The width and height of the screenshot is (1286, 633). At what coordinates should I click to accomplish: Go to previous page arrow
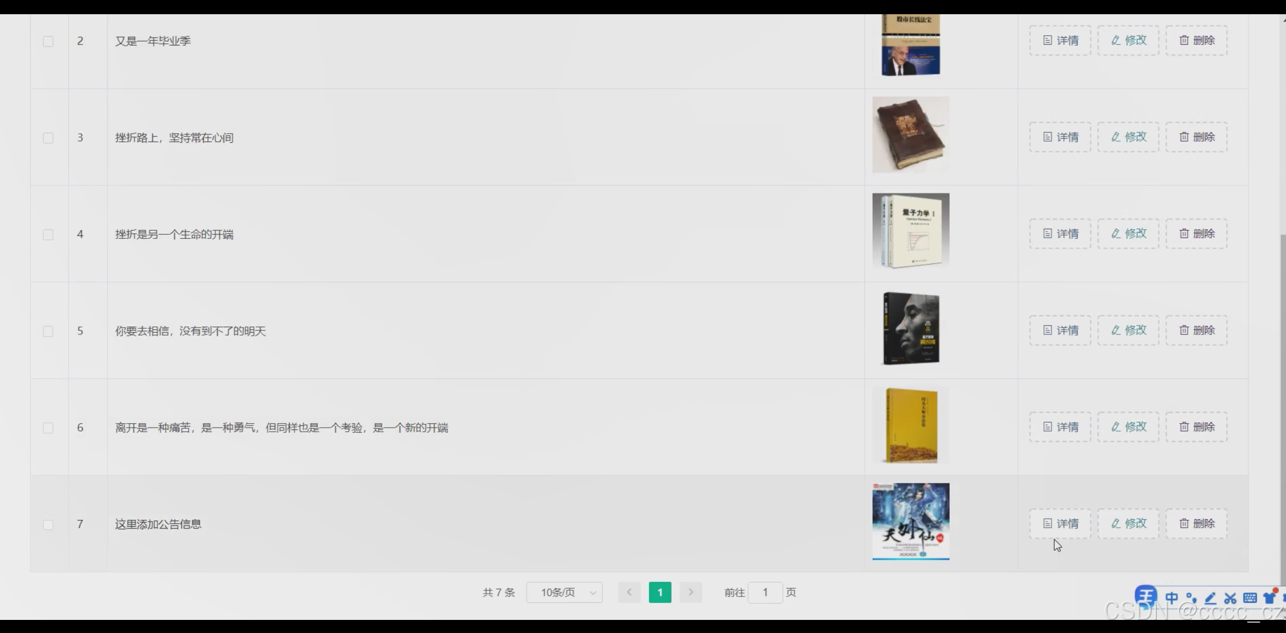click(629, 593)
